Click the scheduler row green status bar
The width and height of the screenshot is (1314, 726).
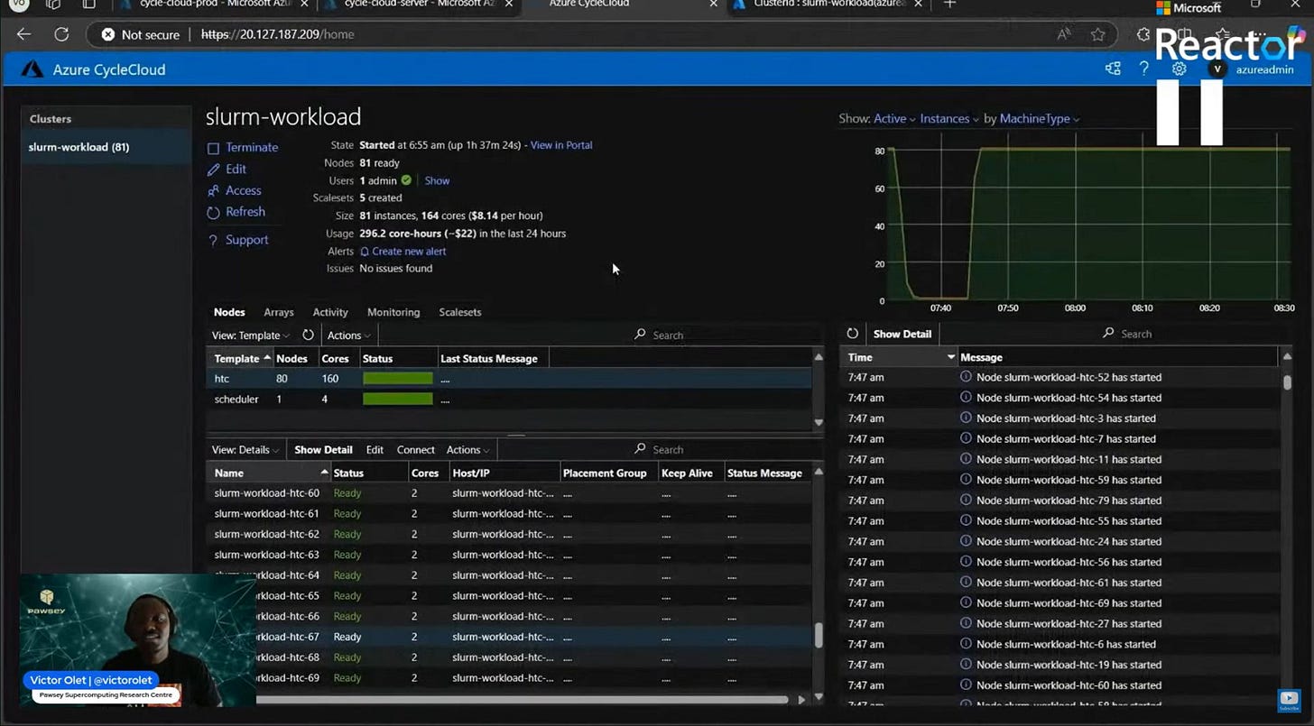[x=398, y=400]
